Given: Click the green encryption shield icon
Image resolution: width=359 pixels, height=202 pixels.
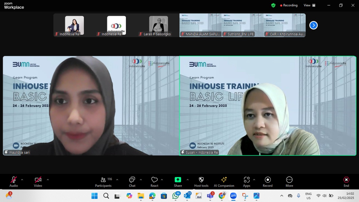Looking at the screenshot, I should pyautogui.click(x=273, y=5).
